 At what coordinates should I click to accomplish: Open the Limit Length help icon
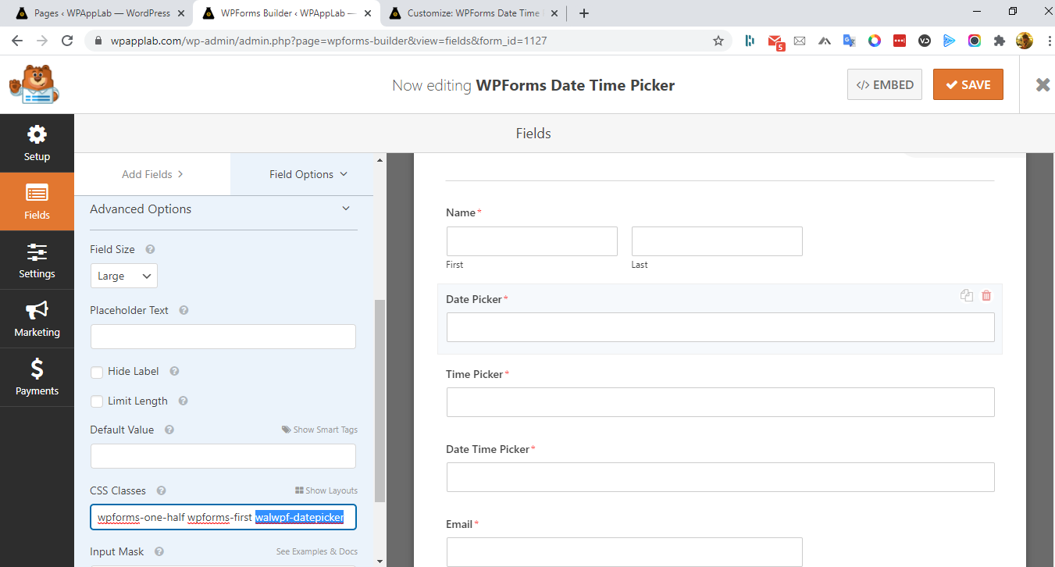pyautogui.click(x=183, y=401)
